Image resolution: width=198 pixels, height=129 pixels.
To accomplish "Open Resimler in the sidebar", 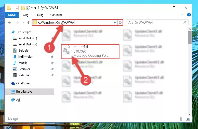I will tap(24, 69).
